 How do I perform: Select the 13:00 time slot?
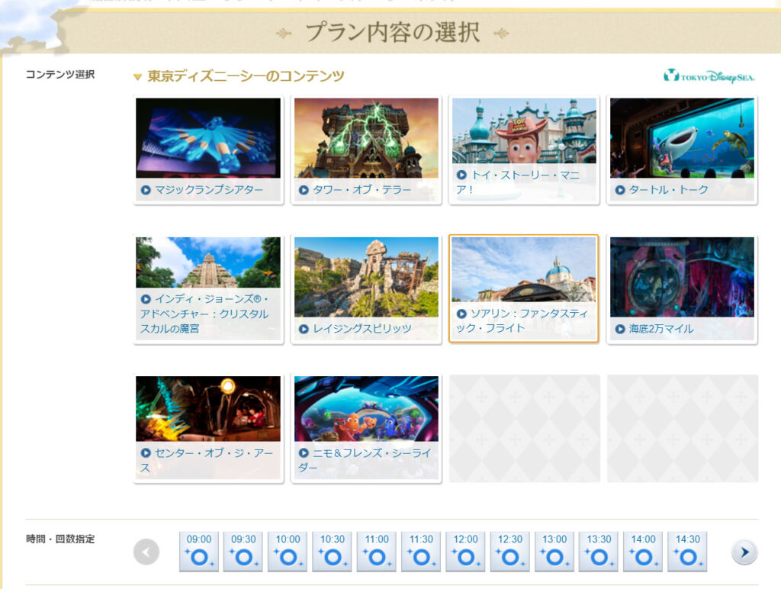coord(554,551)
